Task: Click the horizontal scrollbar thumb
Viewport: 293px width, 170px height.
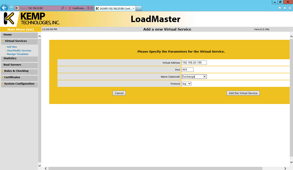Action: 155,168
